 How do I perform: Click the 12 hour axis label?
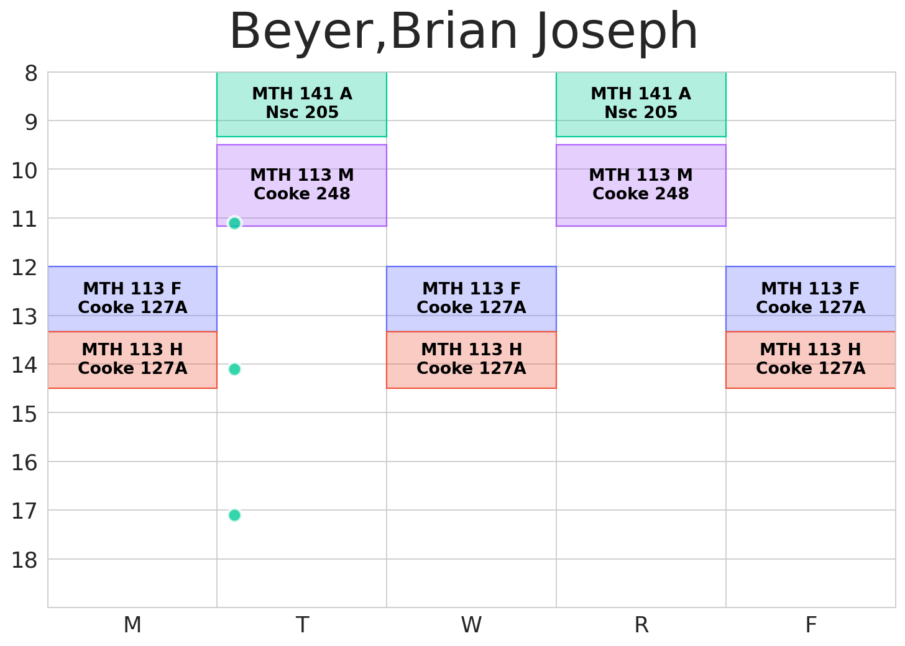coord(25,268)
